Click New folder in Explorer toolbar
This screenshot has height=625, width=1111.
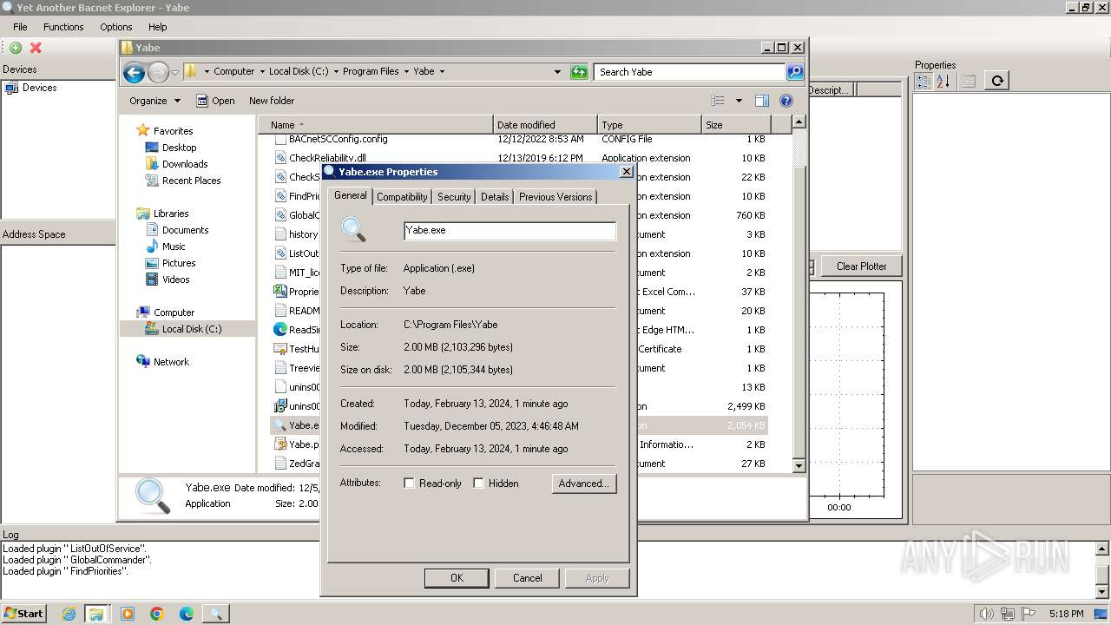(272, 101)
